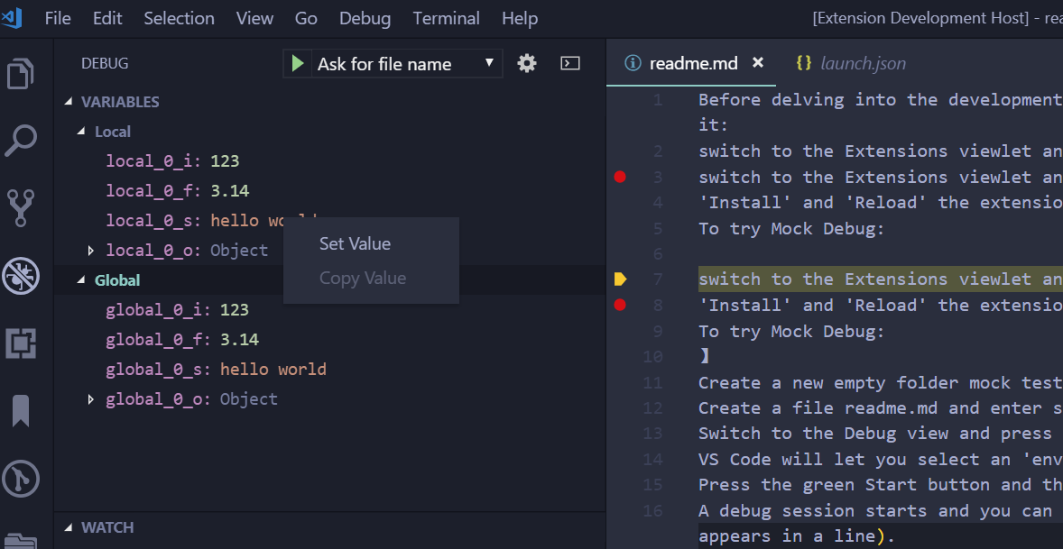This screenshot has height=549, width=1063.
Task: Open the Debug menu
Action: 364,18
